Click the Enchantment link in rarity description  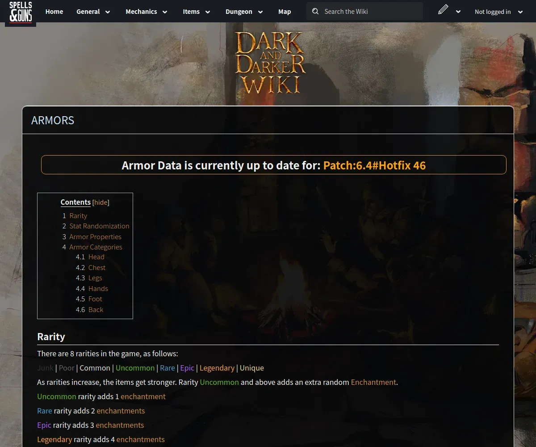pyautogui.click(x=373, y=382)
